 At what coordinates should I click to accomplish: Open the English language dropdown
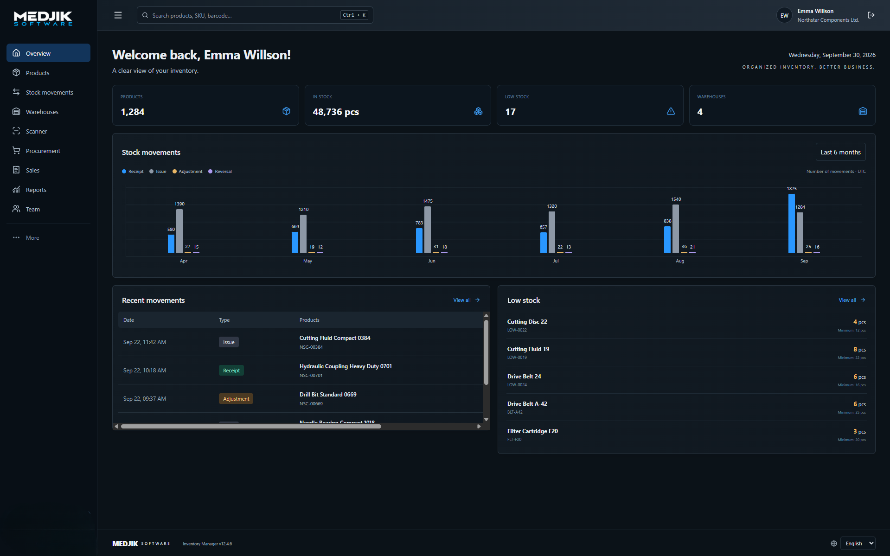[858, 543]
